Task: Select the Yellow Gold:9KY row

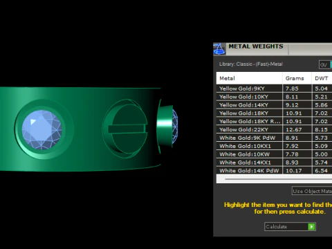Action: pyautogui.click(x=274, y=89)
